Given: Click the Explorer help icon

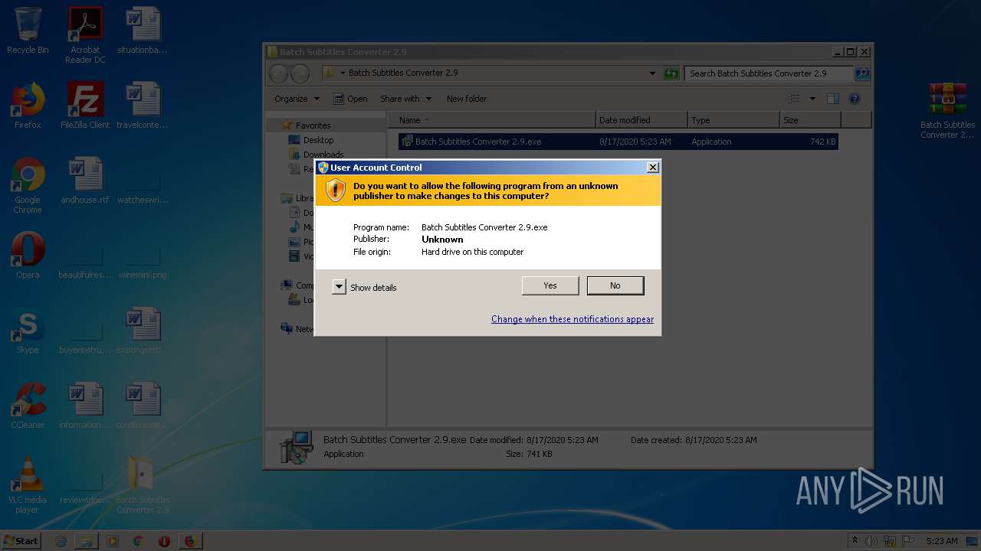Looking at the screenshot, I should (855, 99).
